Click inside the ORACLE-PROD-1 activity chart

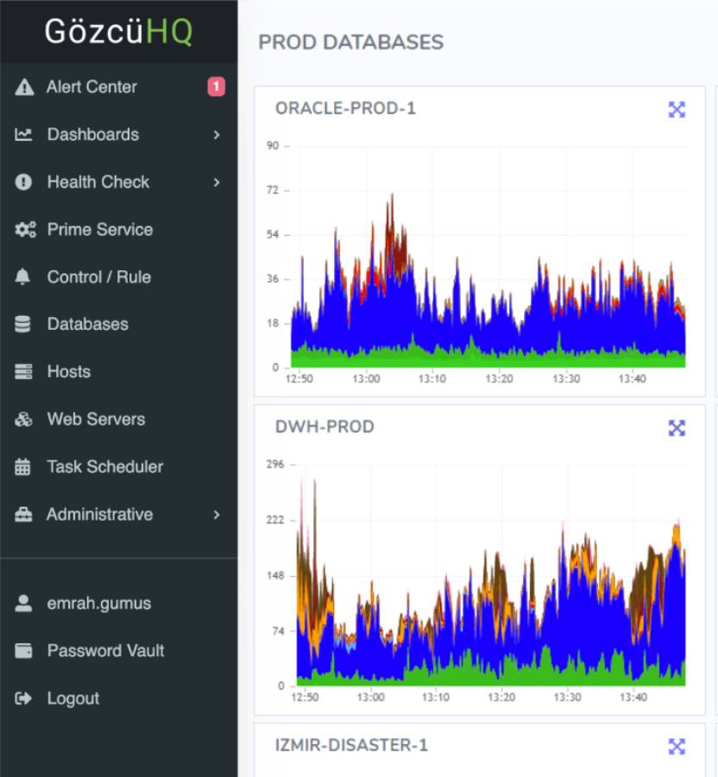coord(488,256)
